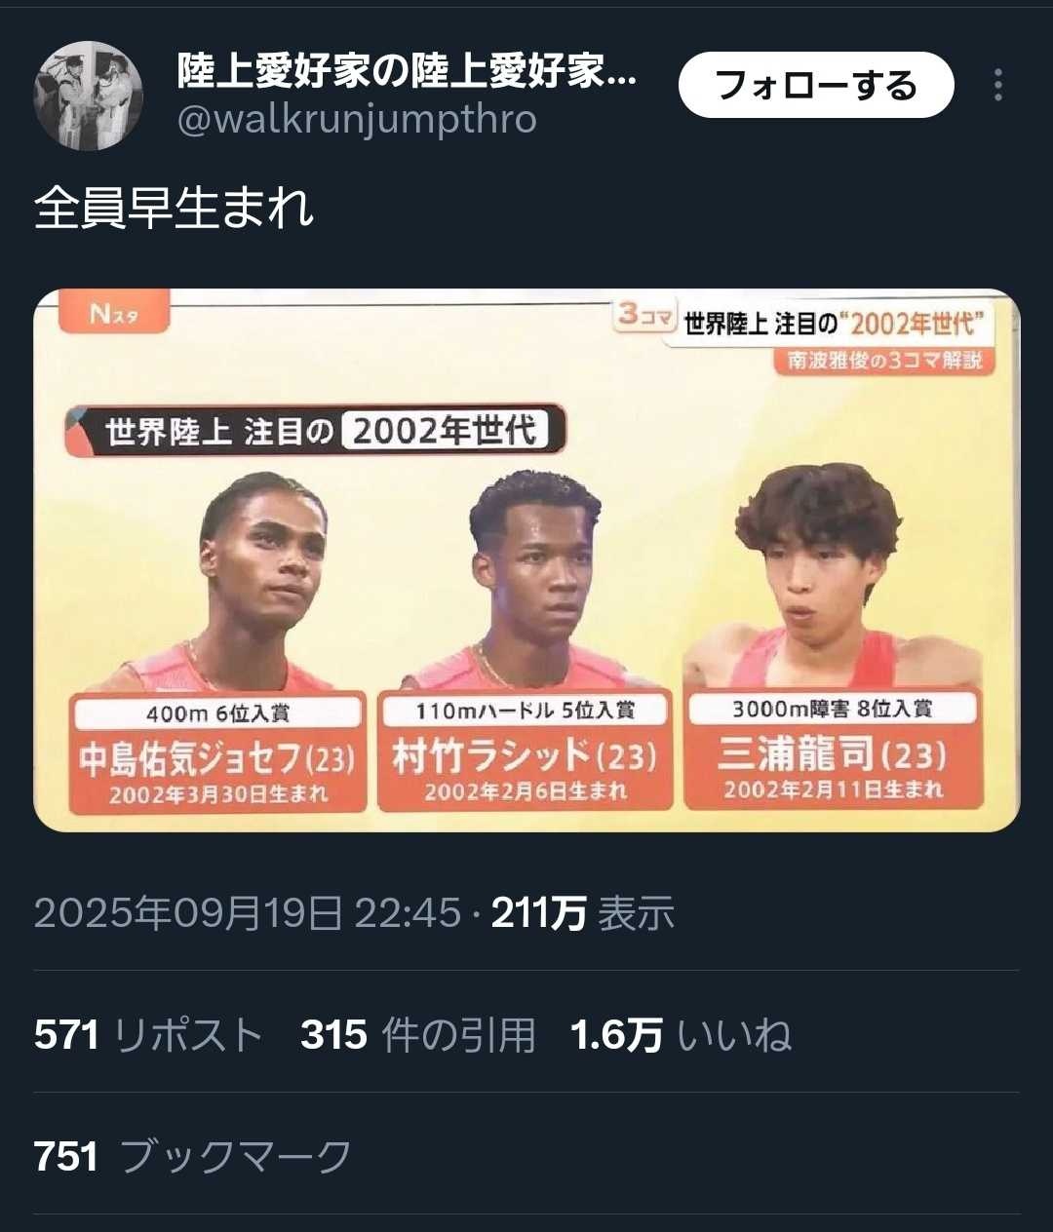Viewport: 1053px width, 1232px height.
Task: Click the Nスタ logo in the image
Action: point(114,314)
